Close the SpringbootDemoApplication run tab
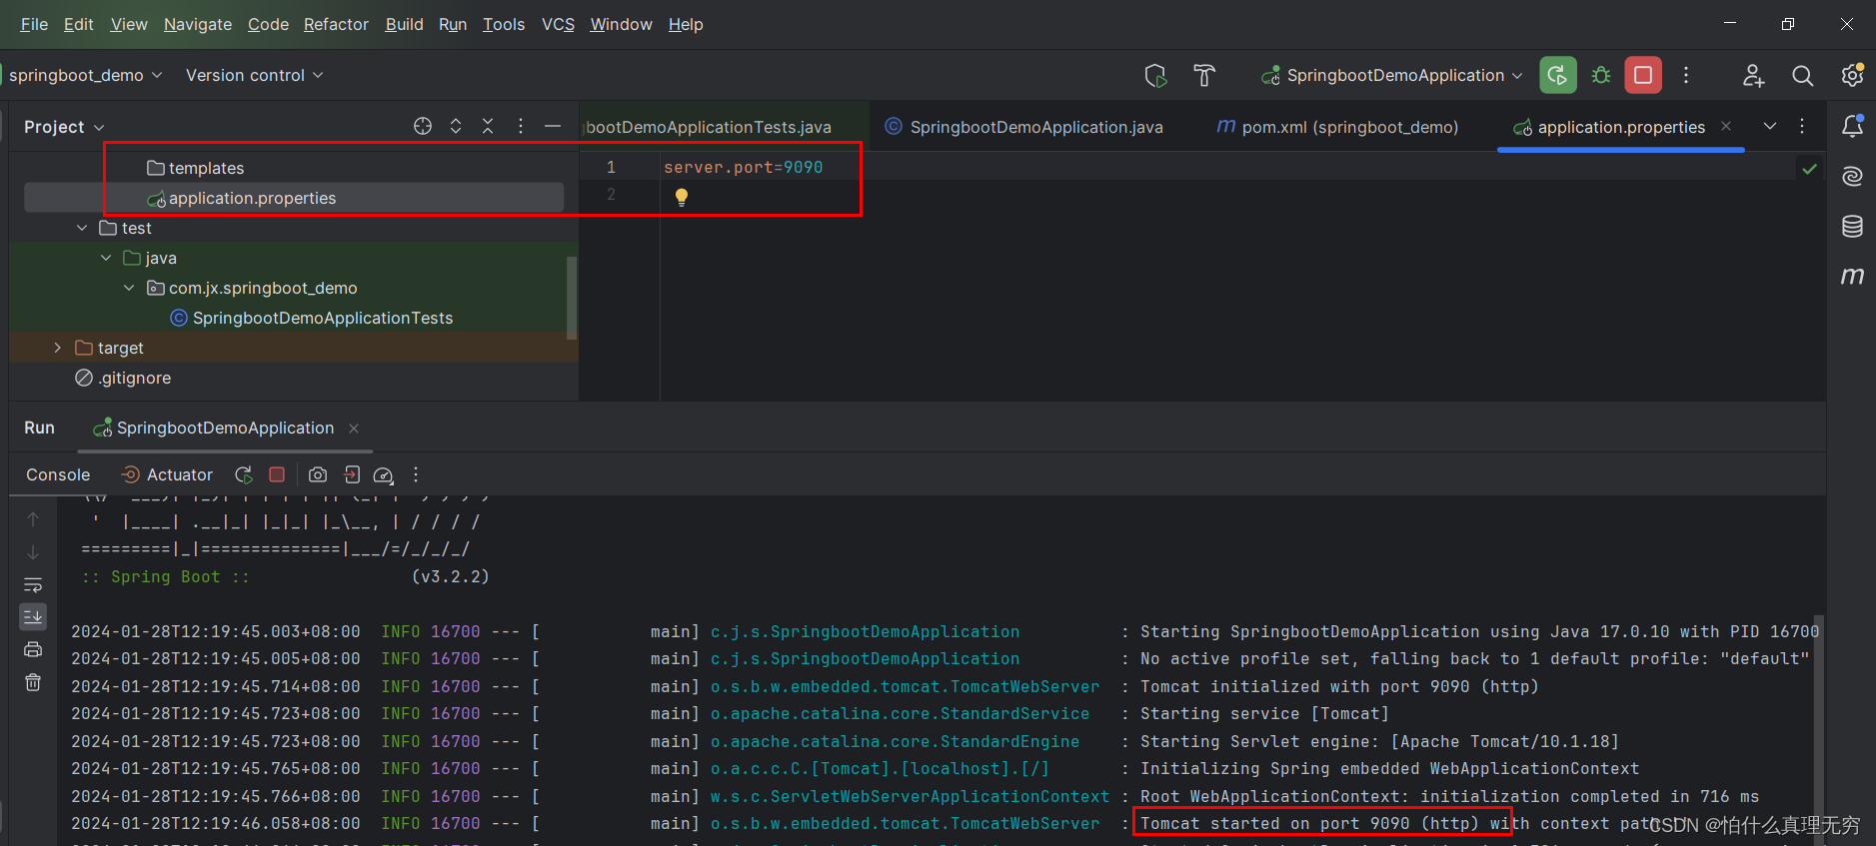The image size is (1876, 846). pos(354,427)
